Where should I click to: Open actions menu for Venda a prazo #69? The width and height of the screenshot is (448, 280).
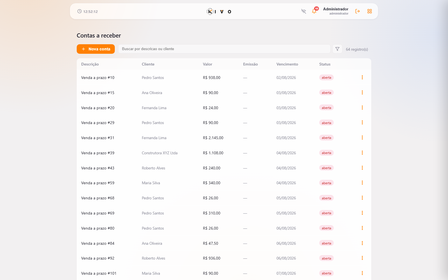362,213
